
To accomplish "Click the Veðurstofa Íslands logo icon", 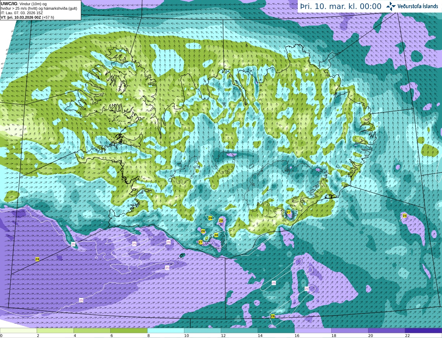I will (391, 6).
